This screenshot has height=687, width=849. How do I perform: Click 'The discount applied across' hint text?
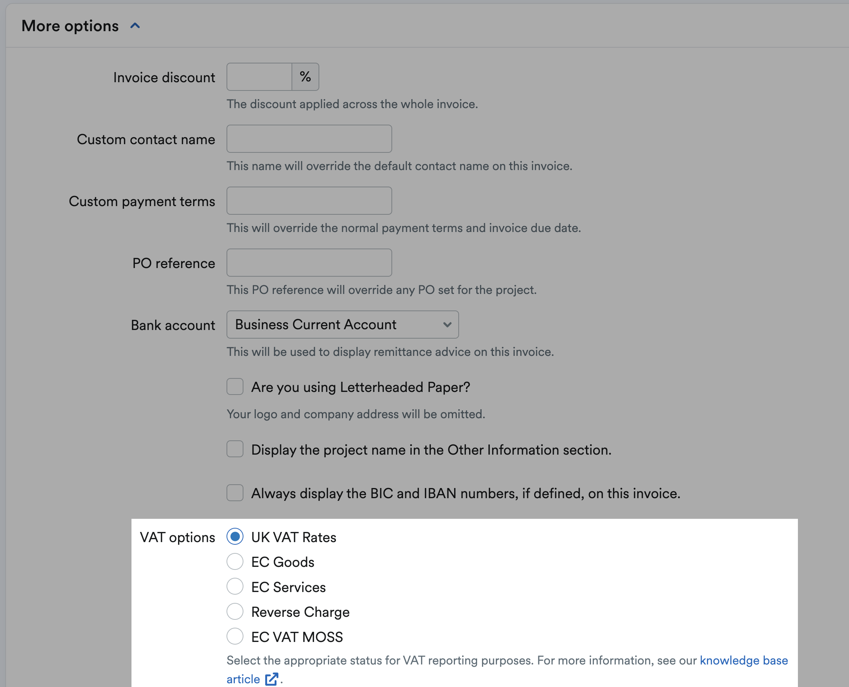tap(352, 104)
